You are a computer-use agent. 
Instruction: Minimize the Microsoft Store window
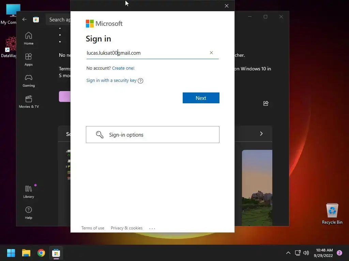pyautogui.click(x=250, y=17)
